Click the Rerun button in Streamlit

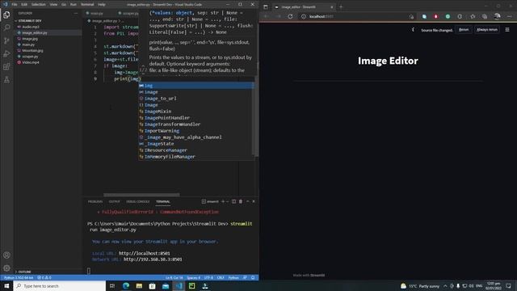click(464, 30)
